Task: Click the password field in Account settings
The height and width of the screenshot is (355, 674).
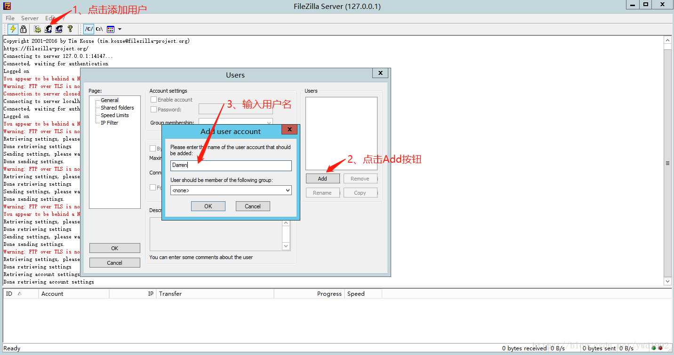Action: 236,110
